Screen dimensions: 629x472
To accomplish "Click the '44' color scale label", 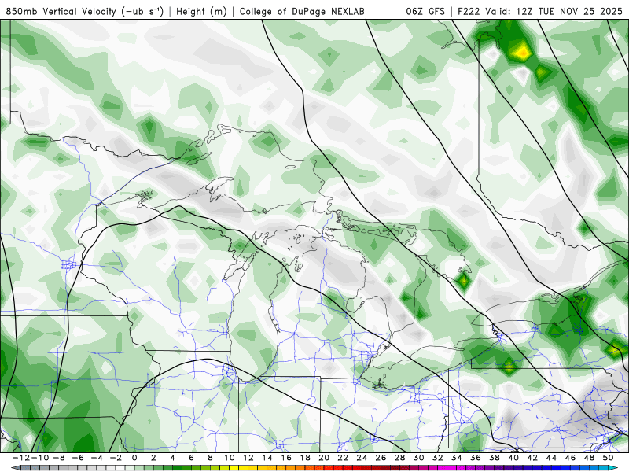I will point(551,458).
